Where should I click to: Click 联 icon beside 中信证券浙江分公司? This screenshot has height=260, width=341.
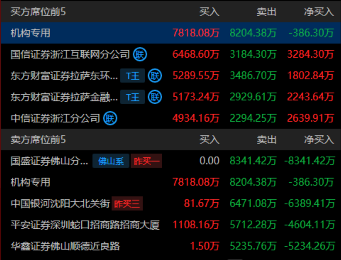(110, 118)
